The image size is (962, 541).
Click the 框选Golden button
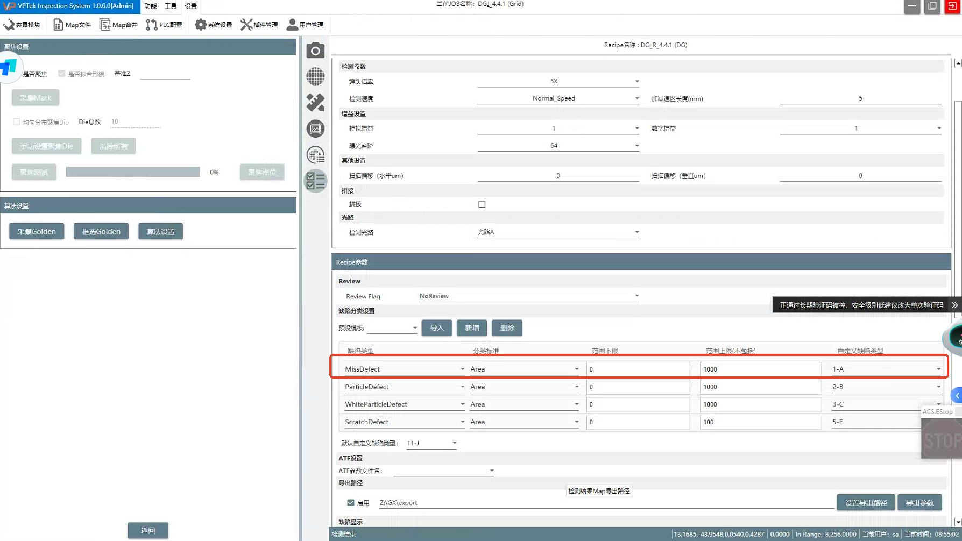[x=101, y=232]
